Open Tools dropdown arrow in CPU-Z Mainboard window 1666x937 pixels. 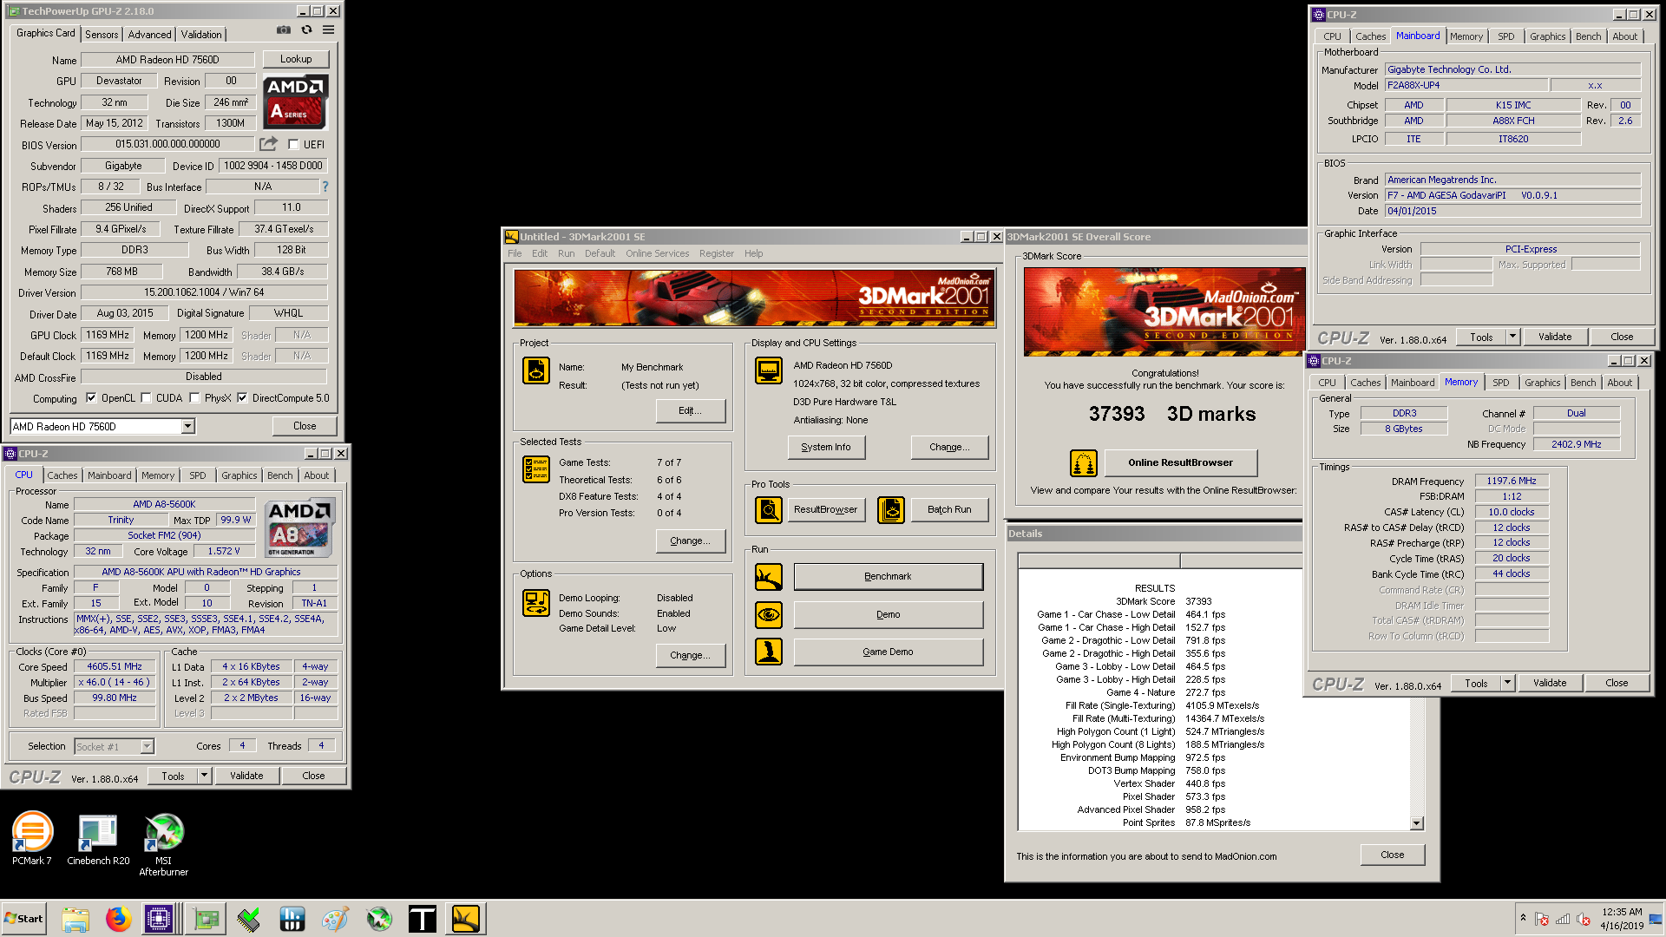1513,337
